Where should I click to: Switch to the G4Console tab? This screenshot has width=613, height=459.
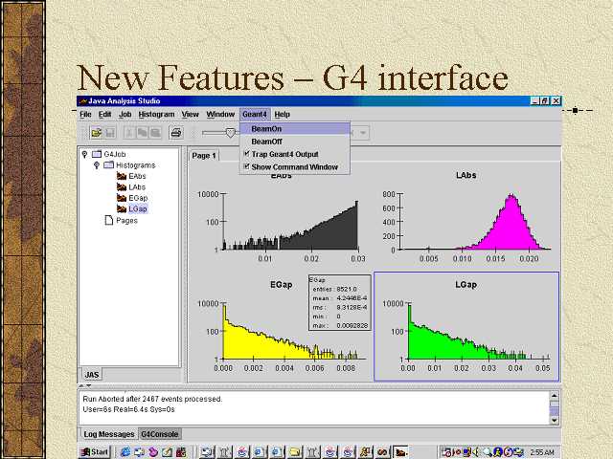(x=160, y=434)
